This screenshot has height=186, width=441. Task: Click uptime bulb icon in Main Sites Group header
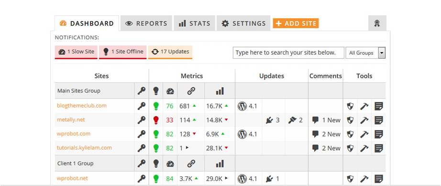[156, 91]
